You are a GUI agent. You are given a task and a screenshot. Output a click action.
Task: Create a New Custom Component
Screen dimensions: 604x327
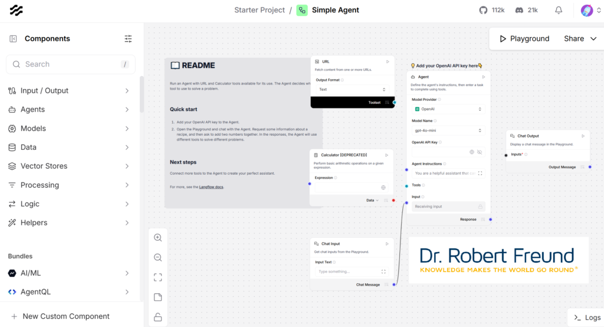[60, 316]
